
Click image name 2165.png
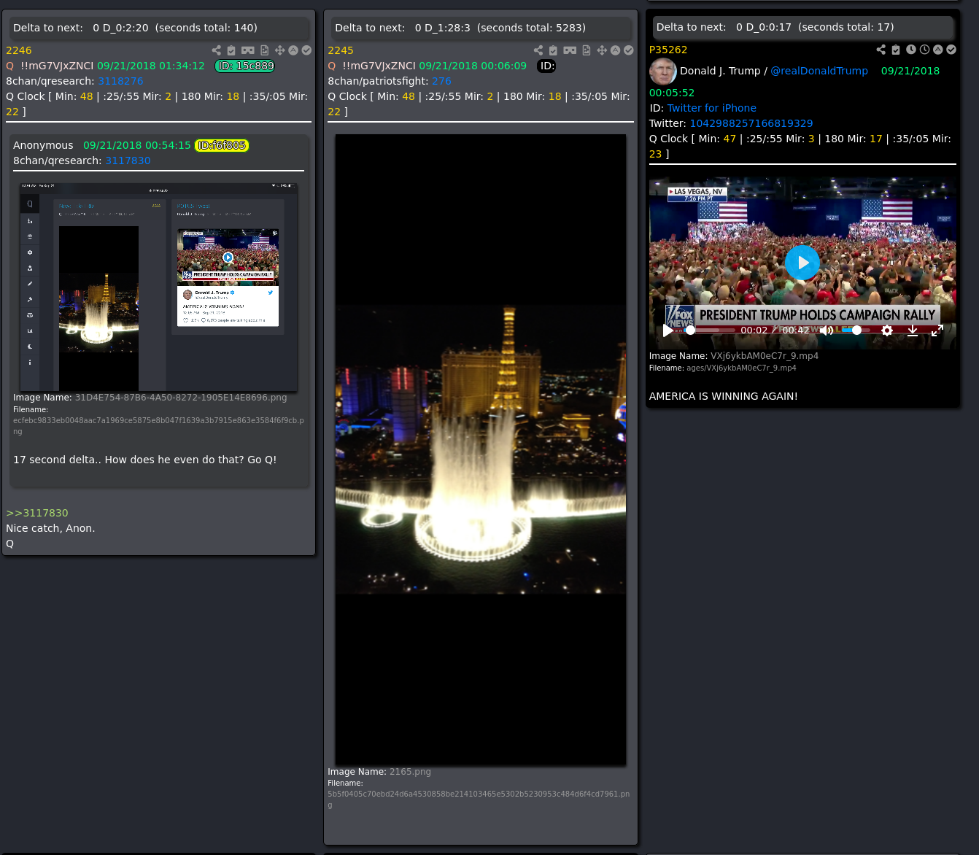pos(410,771)
